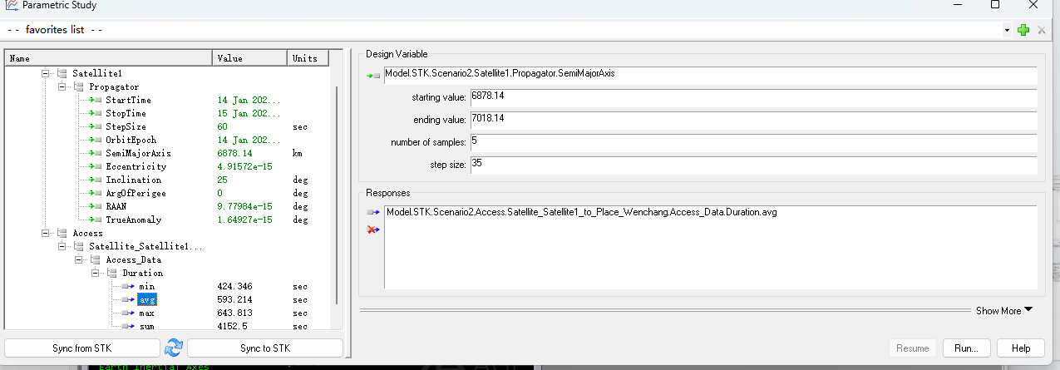Click the Propagator folder icon
Image resolution: width=1060 pixels, height=370 pixels.
[79, 86]
